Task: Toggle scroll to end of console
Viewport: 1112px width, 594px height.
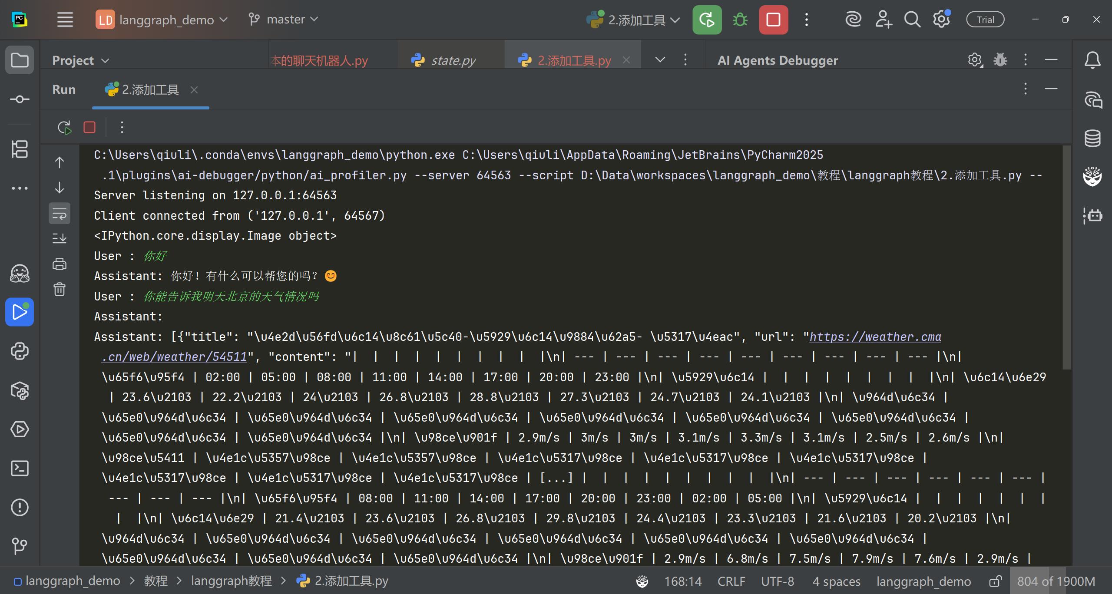Action: (60, 238)
